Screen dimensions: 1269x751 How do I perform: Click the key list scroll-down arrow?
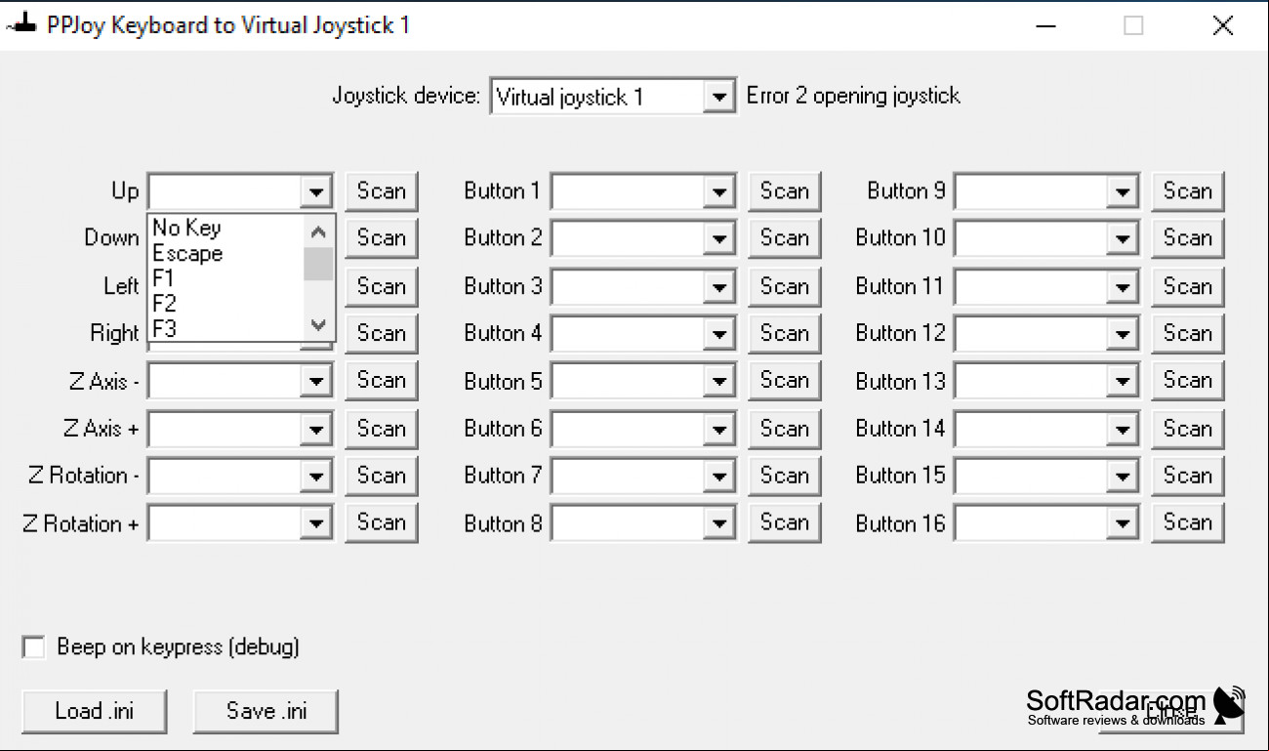point(318,326)
